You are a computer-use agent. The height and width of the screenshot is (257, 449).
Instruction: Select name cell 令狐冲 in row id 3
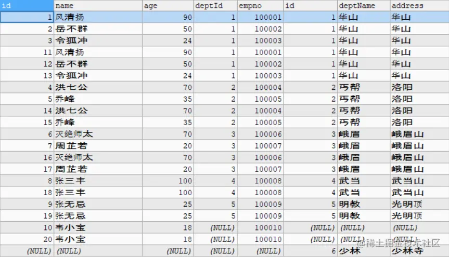98,40
